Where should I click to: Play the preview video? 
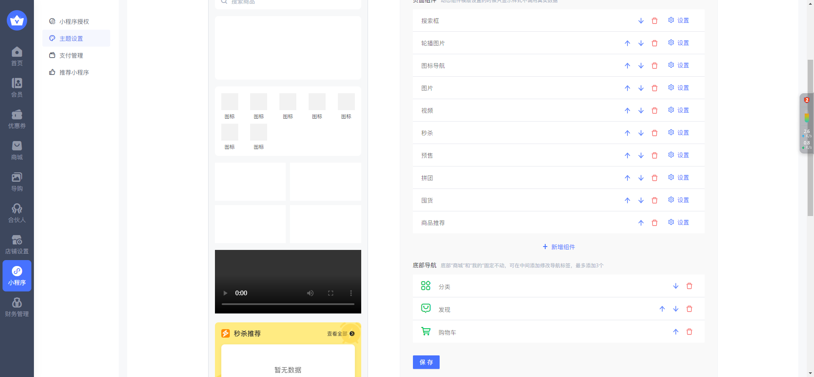point(226,293)
